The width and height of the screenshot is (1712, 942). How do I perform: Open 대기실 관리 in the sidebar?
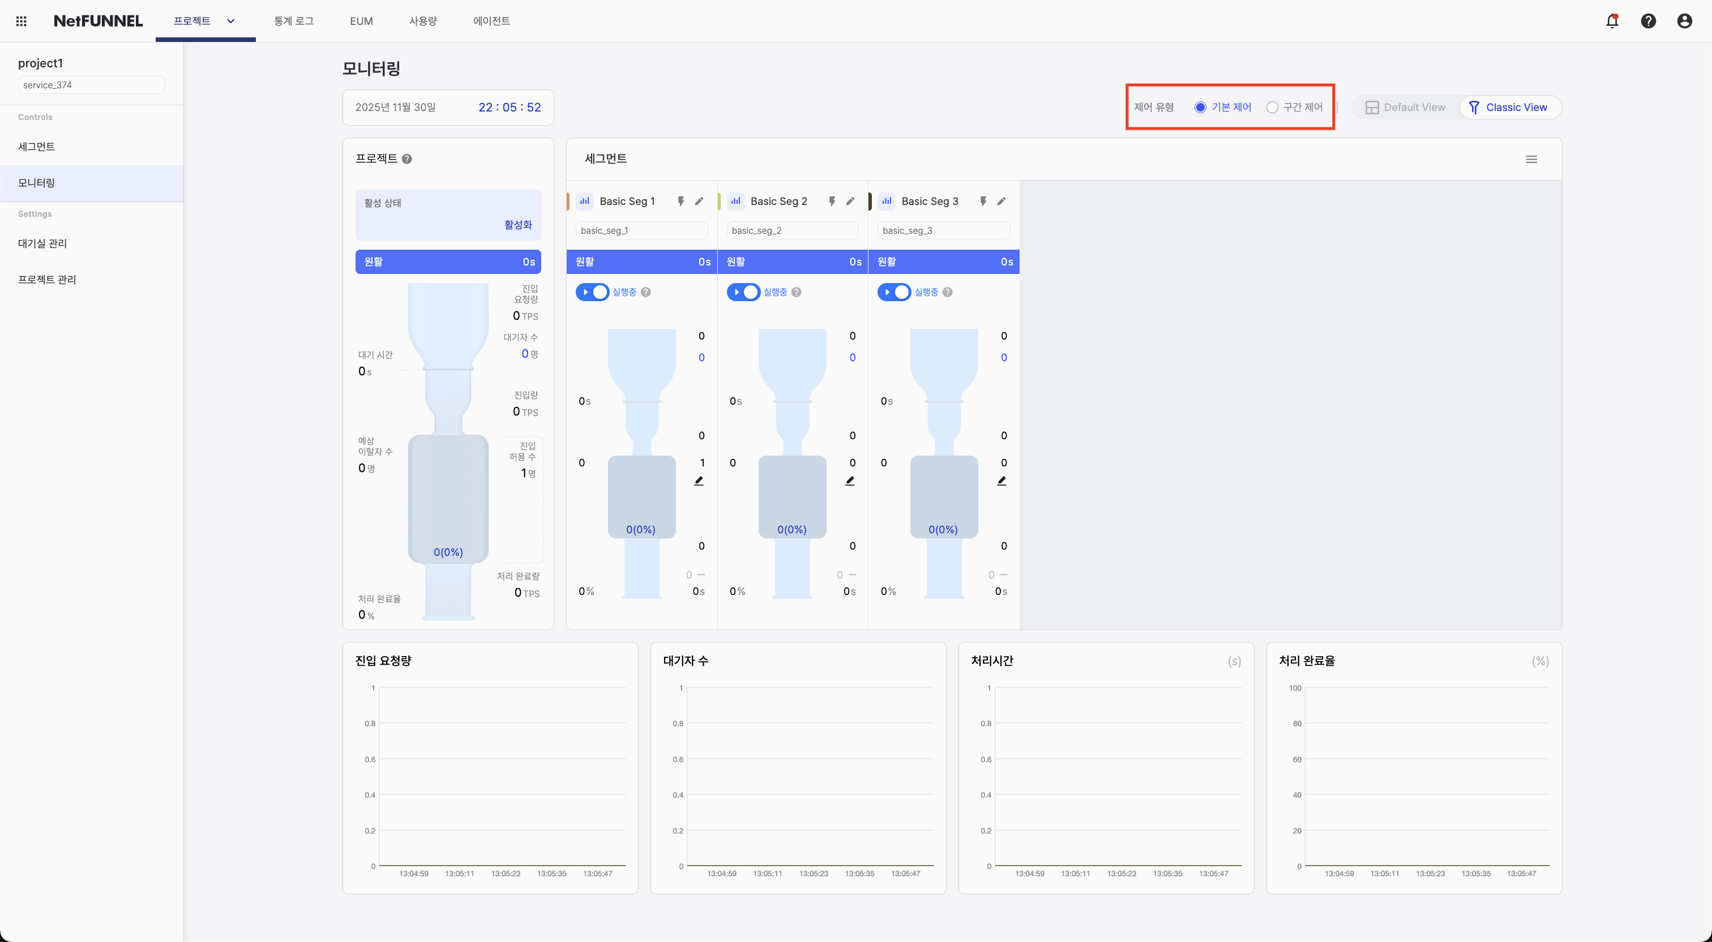(42, 243)
